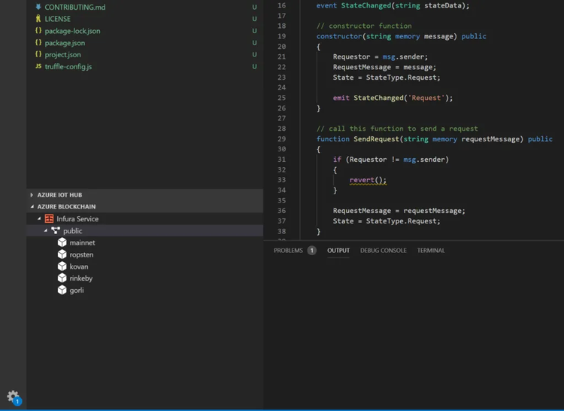Click the Infura Service icon

[x=49, y=219]
